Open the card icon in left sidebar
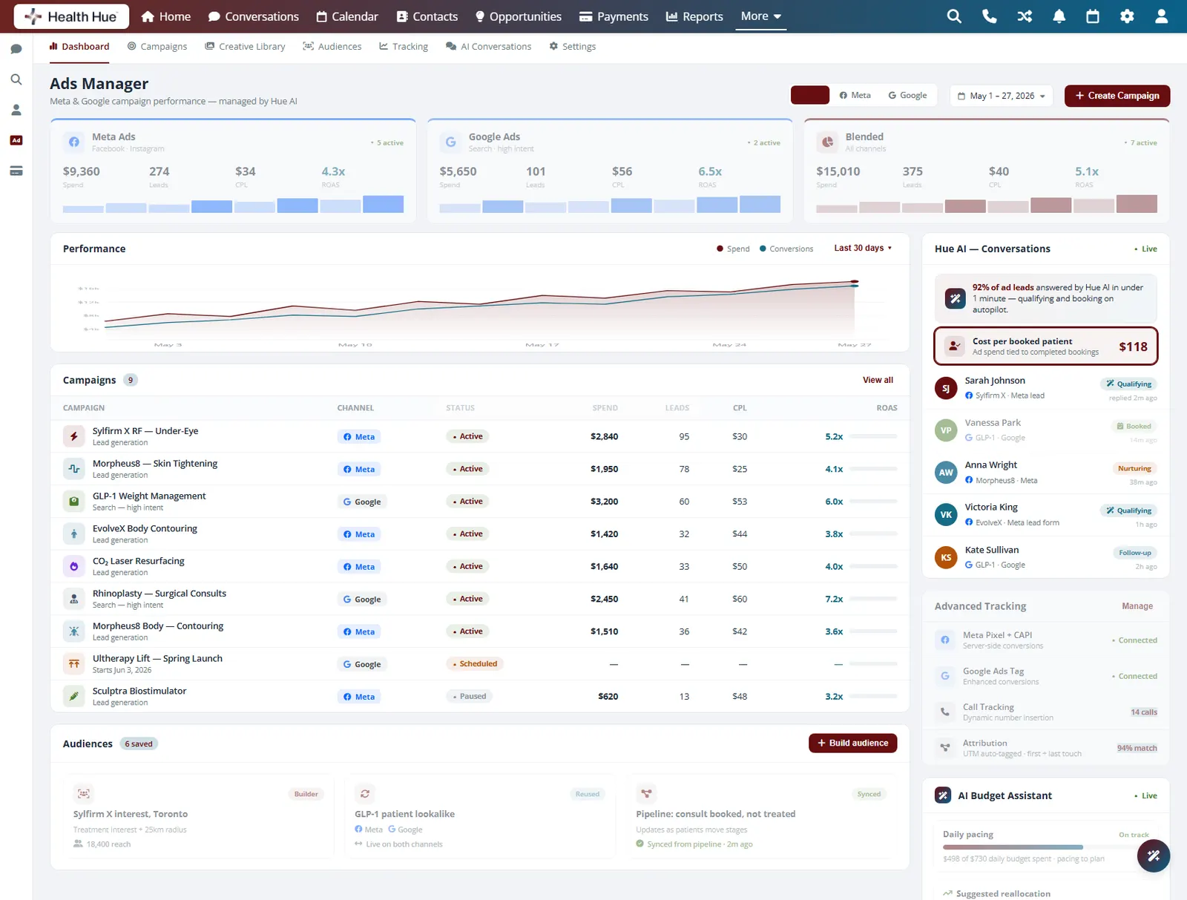The image size is (1187, 900). click(x=16, y=171)
